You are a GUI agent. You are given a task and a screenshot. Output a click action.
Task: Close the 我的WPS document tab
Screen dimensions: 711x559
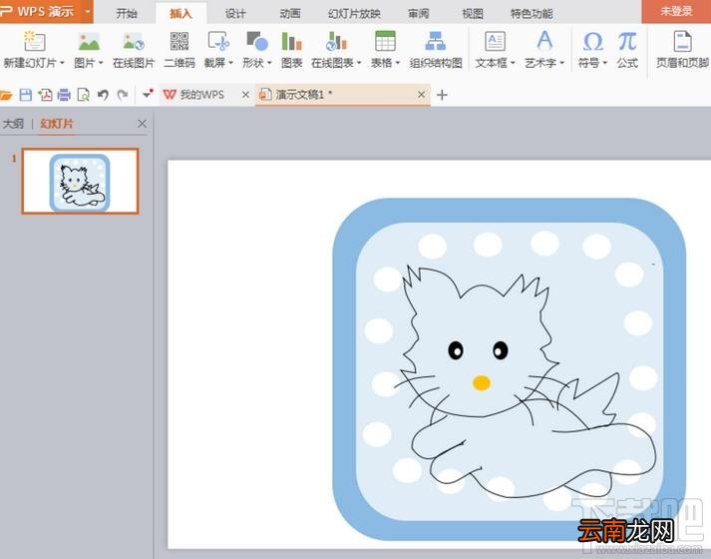click(x=245, y=95)
